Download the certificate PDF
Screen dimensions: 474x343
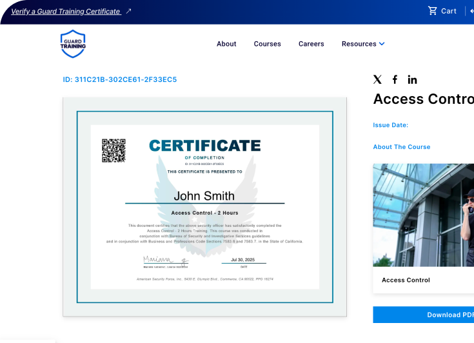(x=423, y=315)
